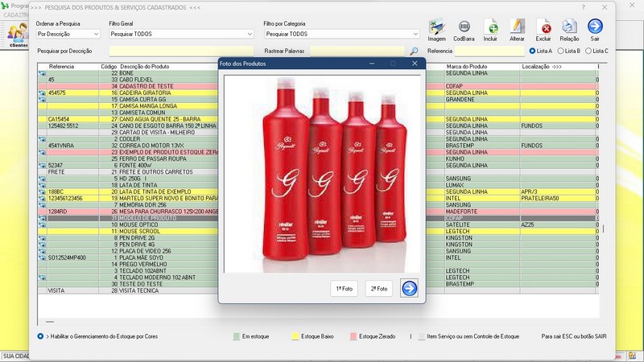Screen dimensions: 644x362
Task: Click the help question mark in the title bar
Action: (583, 7)
